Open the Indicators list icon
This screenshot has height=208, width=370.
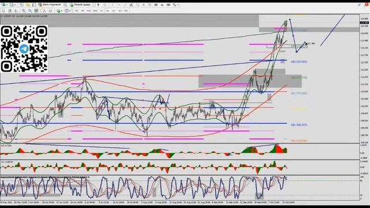click(x=58, y=10)
